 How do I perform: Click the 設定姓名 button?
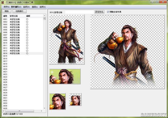99,12
